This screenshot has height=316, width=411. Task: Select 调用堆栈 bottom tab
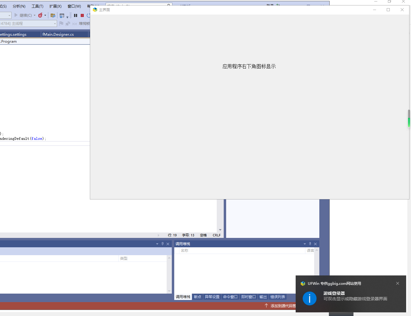(x=183, y=297)
